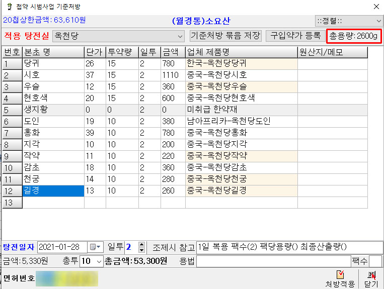Open the calendar picker for 탕전일자
This screenshot has height=289, width=384.
pyautogui.click(x=95, y=247)
